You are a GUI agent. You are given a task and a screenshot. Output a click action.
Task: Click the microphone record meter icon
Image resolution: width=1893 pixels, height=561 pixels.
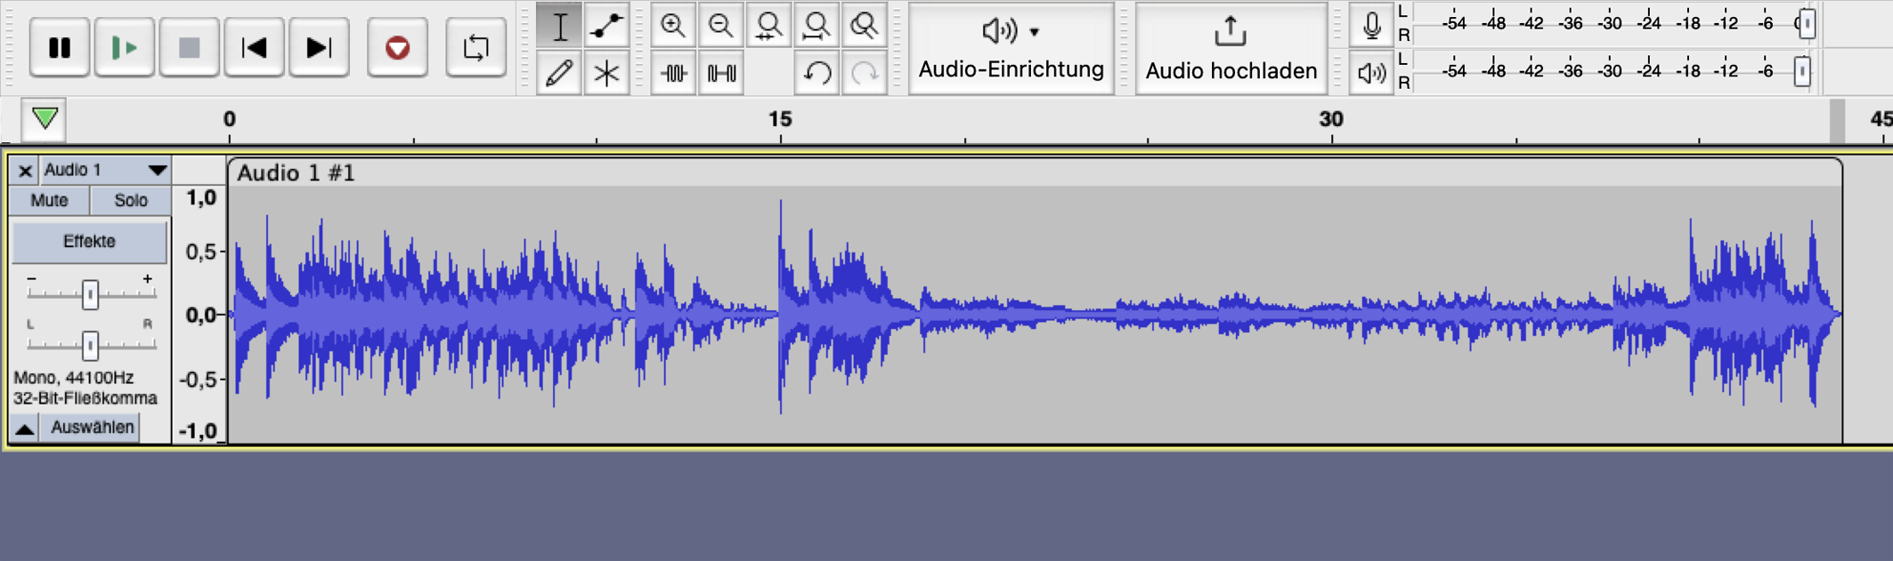pos(1371,26)
